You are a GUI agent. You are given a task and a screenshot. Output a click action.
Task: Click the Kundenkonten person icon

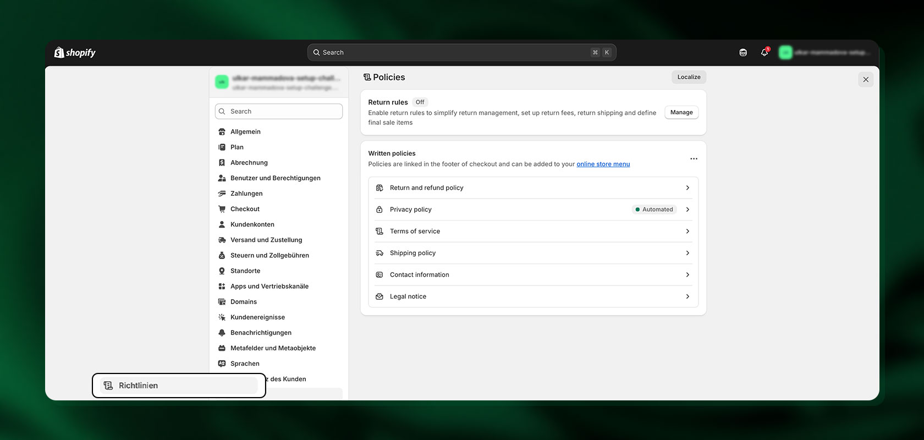pos(222,224)
